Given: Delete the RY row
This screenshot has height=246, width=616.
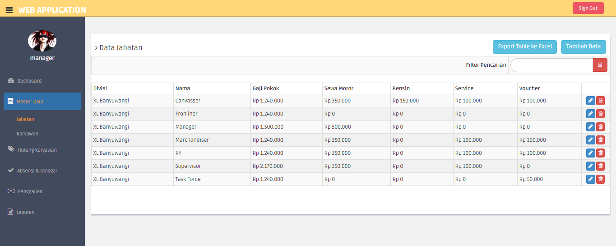Looking at the screenshot, I should (x=600, y=153).
